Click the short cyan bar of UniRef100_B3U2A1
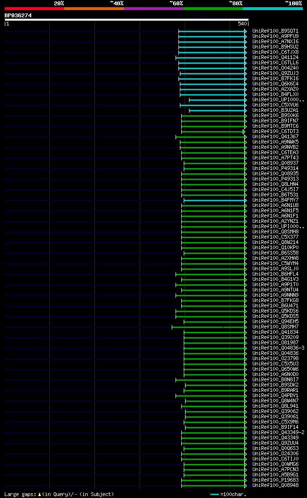The image size is (307, 498). coord(217,110)
